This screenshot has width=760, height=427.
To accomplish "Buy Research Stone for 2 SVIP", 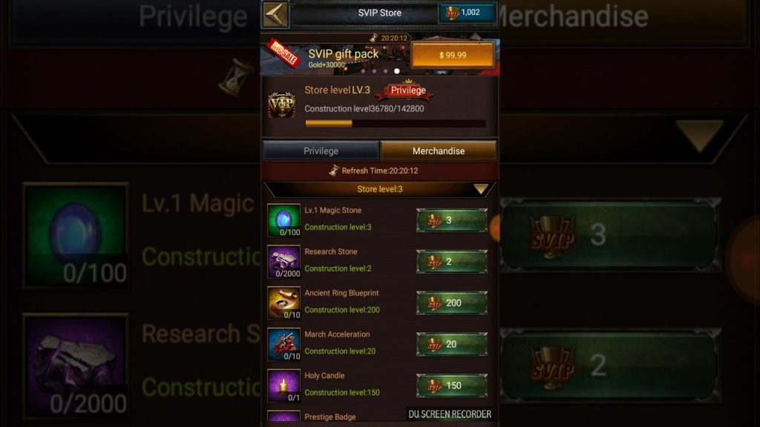I will (452, 262).
